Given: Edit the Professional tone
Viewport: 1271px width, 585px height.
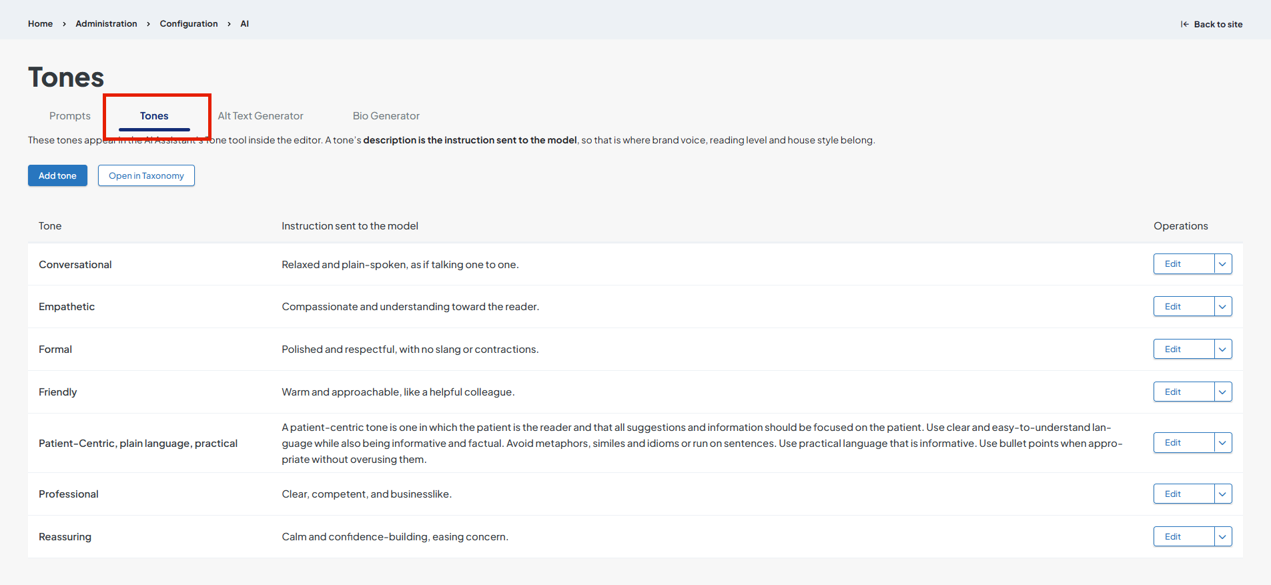Looking at the screenshot, I should pos(1184,494).
